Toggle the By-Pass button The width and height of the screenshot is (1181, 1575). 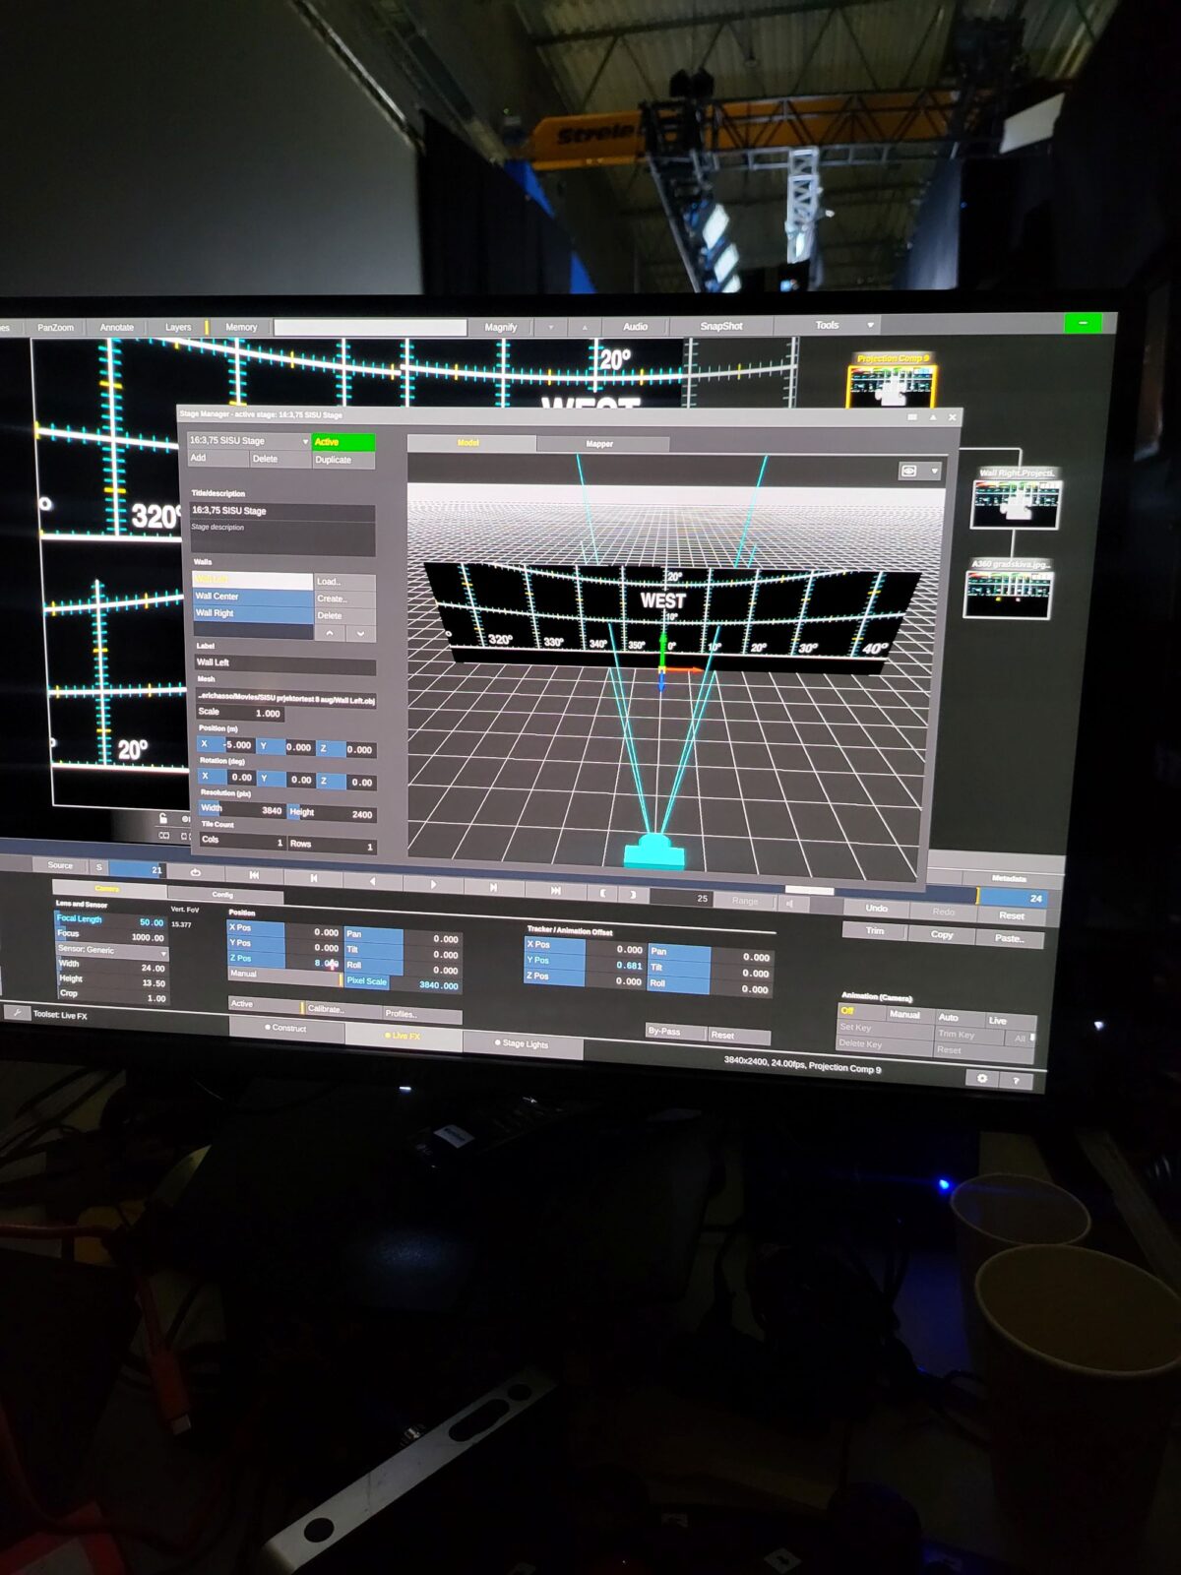(x=675, y=1032)
